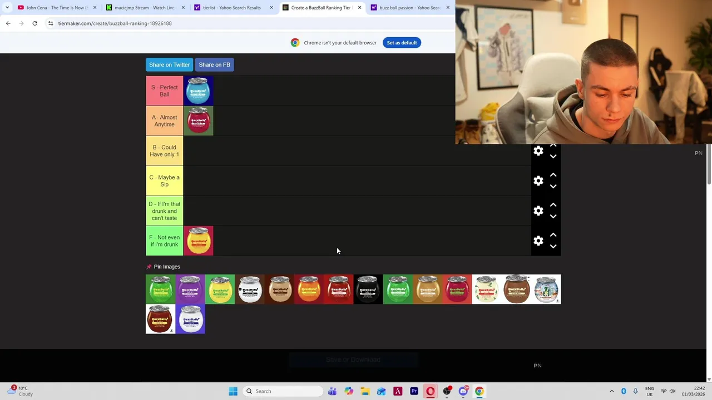Pick purple BuzzBall from image pool

[x=190, y=289]
